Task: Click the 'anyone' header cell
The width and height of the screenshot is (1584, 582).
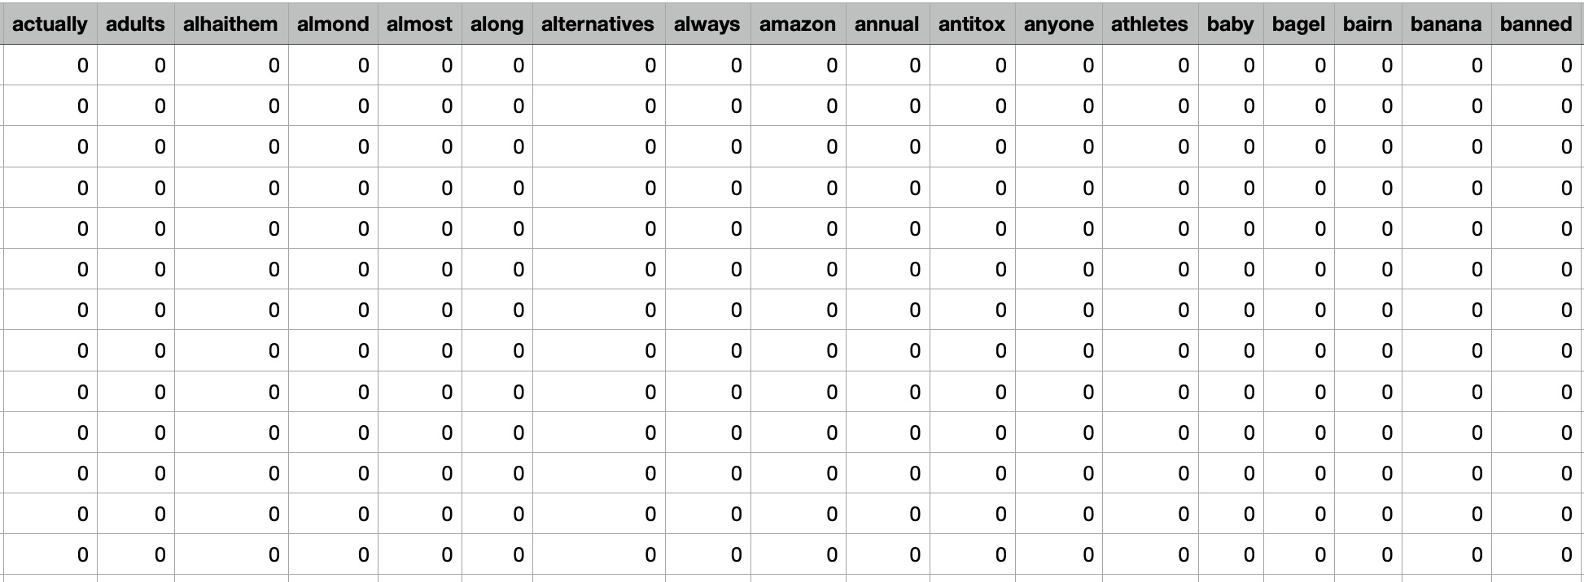Action: (1058, 24)
